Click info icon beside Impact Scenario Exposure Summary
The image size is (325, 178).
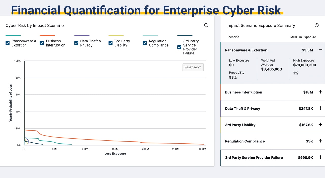coord(317,25)
